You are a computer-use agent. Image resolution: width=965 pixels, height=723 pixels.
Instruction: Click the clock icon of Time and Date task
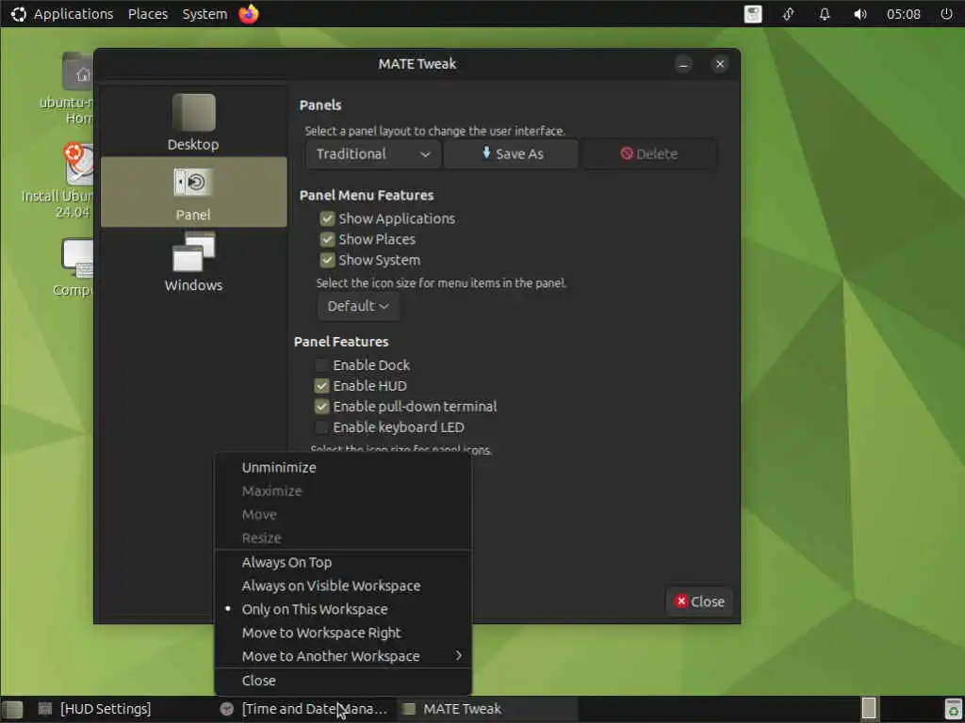227,709
